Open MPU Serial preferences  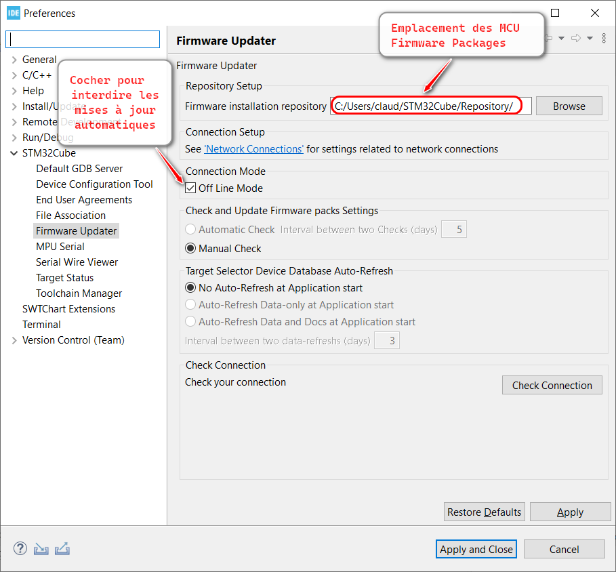click(60, 247)
